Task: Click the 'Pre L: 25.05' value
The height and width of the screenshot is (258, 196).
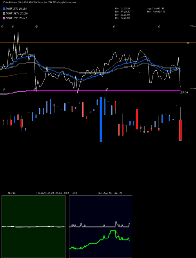Action: pos(122,15)
